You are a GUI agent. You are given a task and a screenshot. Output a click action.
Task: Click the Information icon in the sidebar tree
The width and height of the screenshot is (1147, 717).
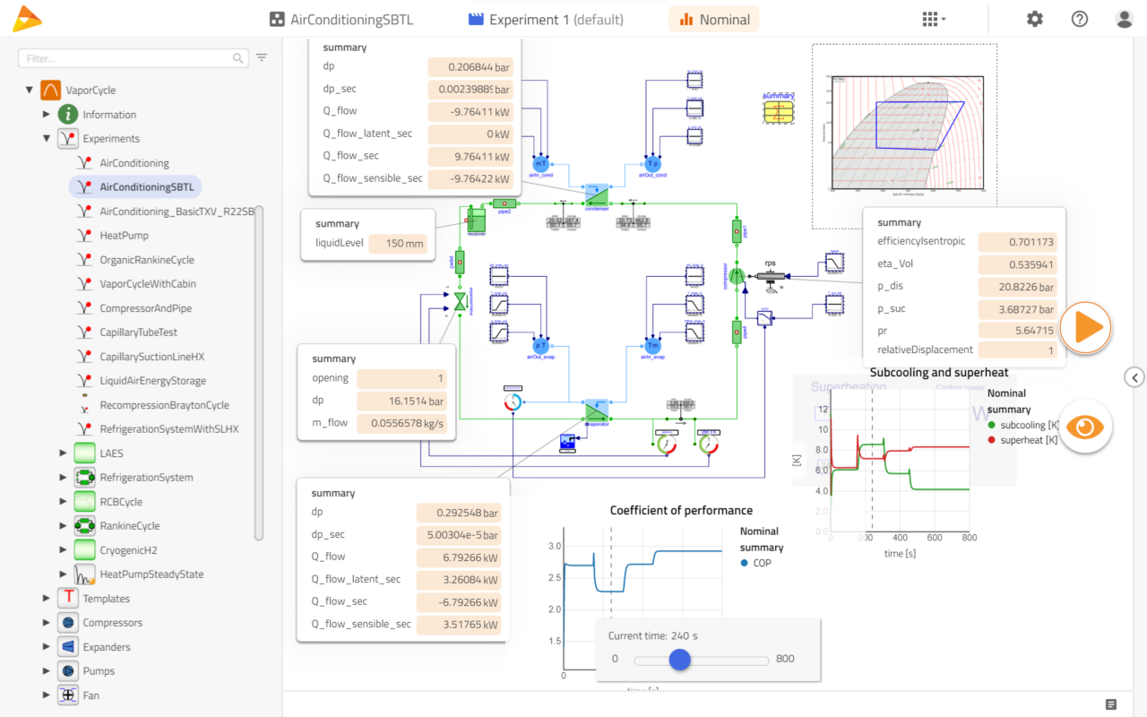point(67,114)
